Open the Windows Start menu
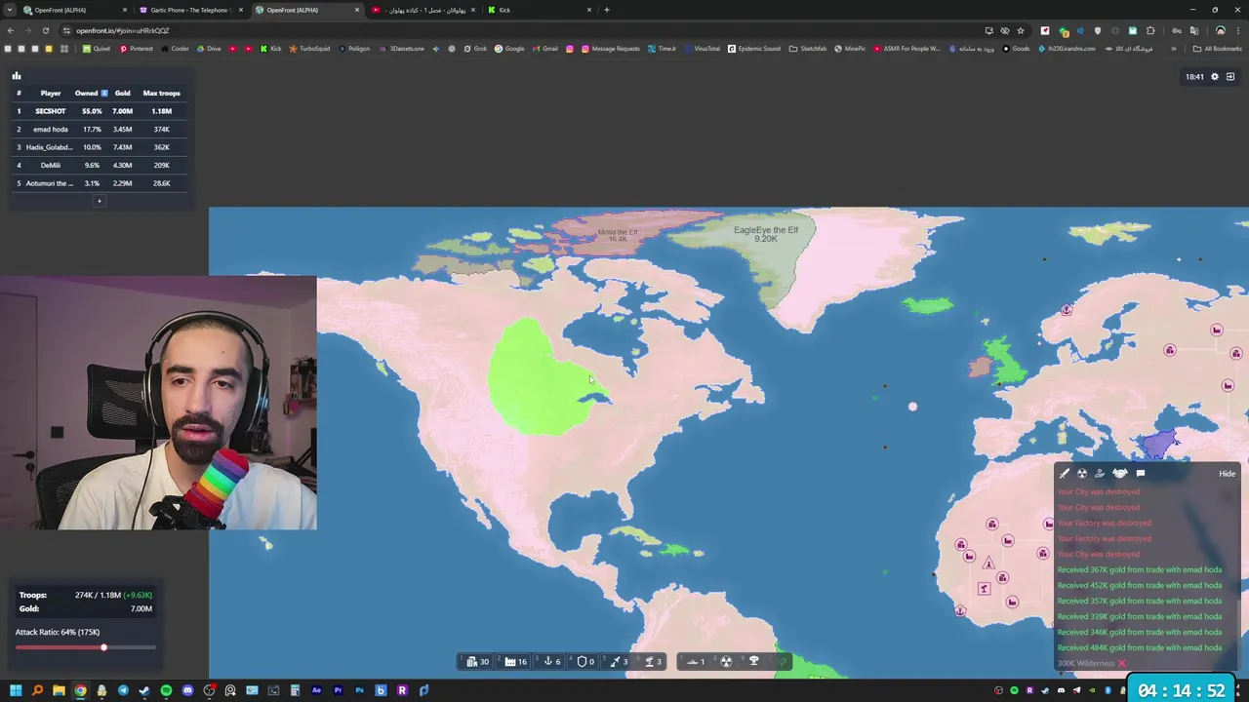 pos(16,690)
